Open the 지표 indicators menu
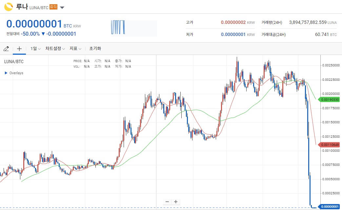Viewport: 342px width, 210px height. tap(75, 48)
